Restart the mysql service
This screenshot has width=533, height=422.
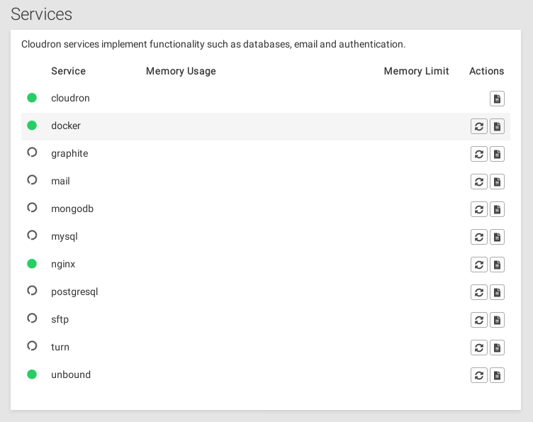tap(479, 237)
